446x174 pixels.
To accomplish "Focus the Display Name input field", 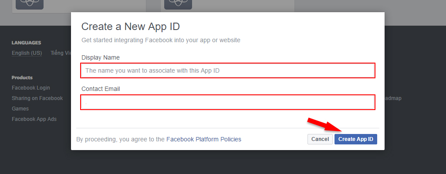I will (227, 70).
